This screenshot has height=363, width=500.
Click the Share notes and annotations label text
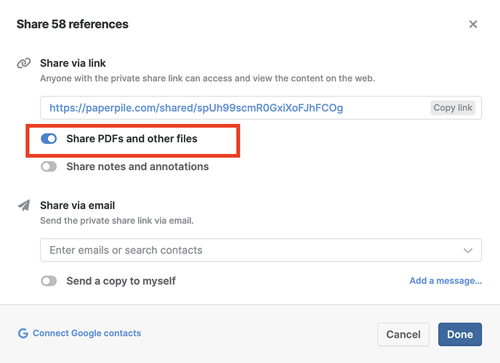(137, 166)
